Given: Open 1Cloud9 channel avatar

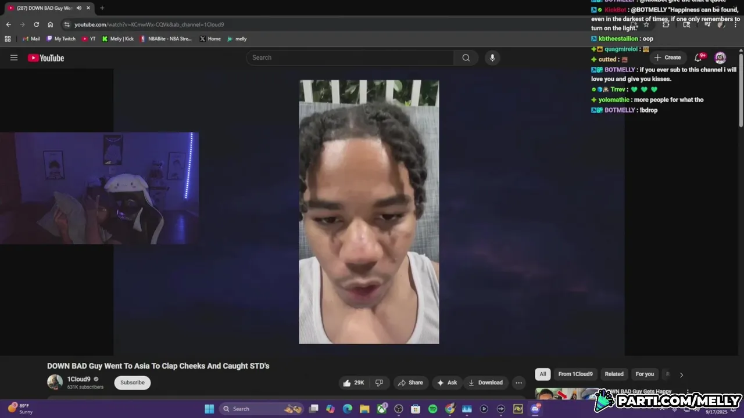Looking at the screenshot, I should click(x=55, y=382).
